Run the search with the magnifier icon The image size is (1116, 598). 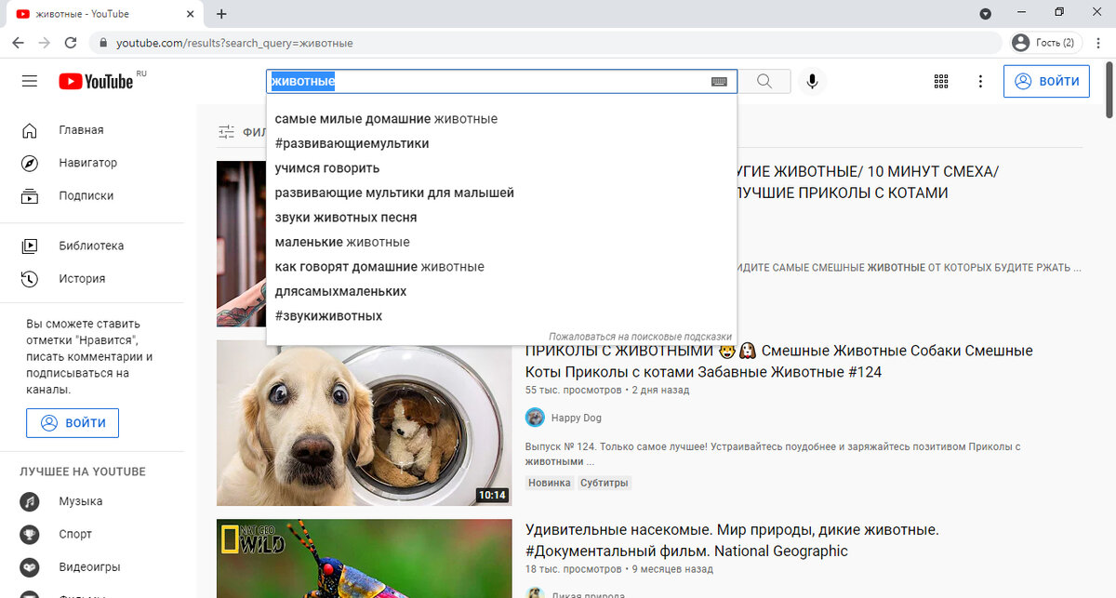click(764, 81)
